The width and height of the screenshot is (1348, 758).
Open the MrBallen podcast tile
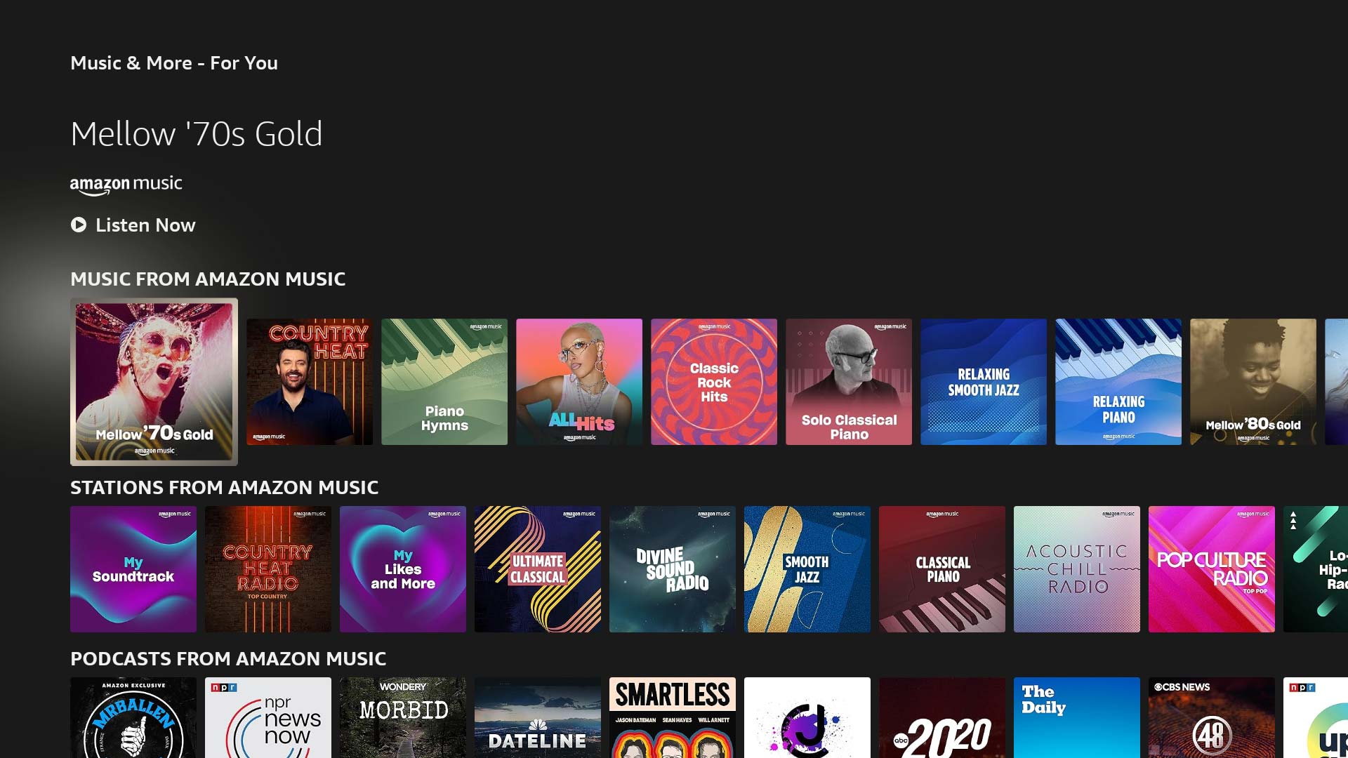click(x=133, y=717)
